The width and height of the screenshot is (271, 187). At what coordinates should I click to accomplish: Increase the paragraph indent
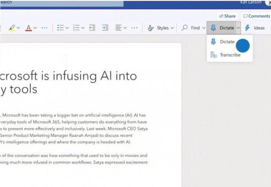coord(105,27)
